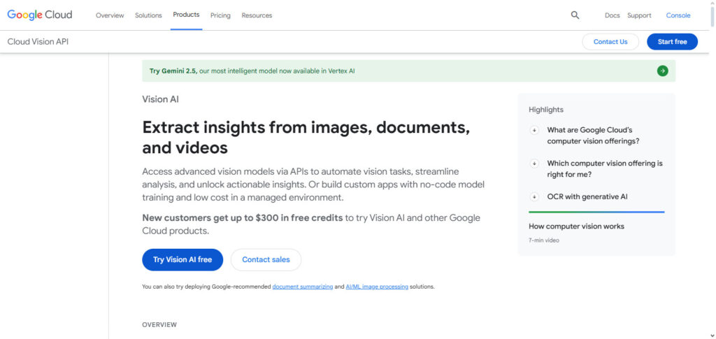This screenshot has width=716, height=339.
Task: Open the Overview menu item
Action: coord(110,15)
